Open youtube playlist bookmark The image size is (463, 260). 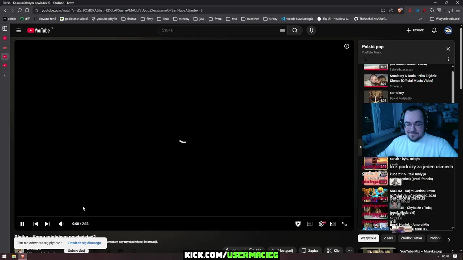[105, 19]
